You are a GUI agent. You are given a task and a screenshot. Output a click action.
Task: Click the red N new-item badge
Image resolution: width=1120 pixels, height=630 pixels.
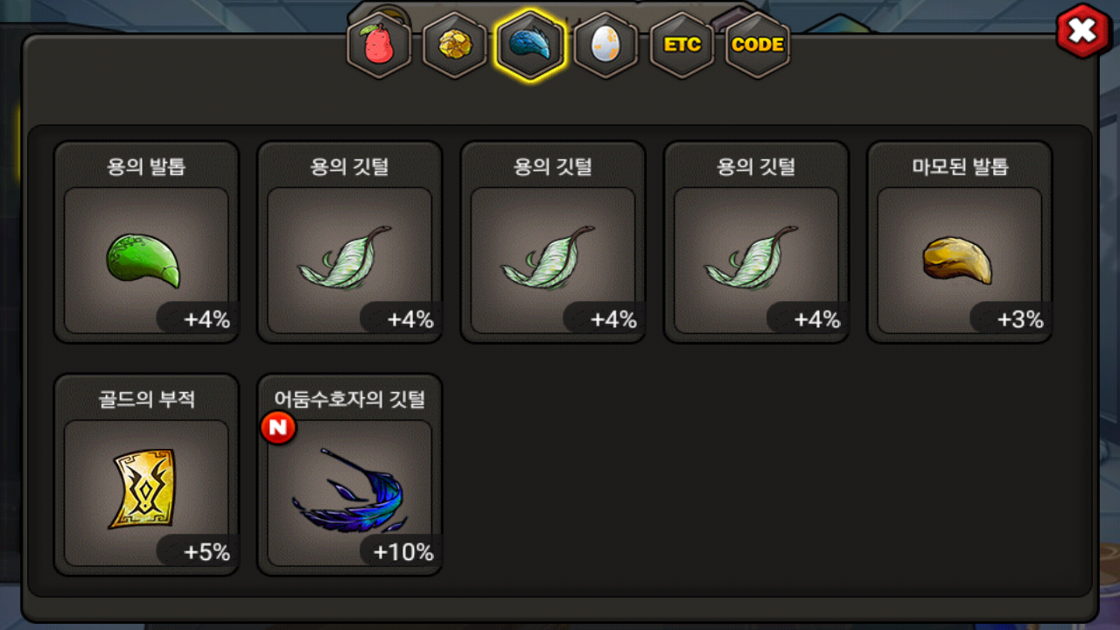pos(278,428)
